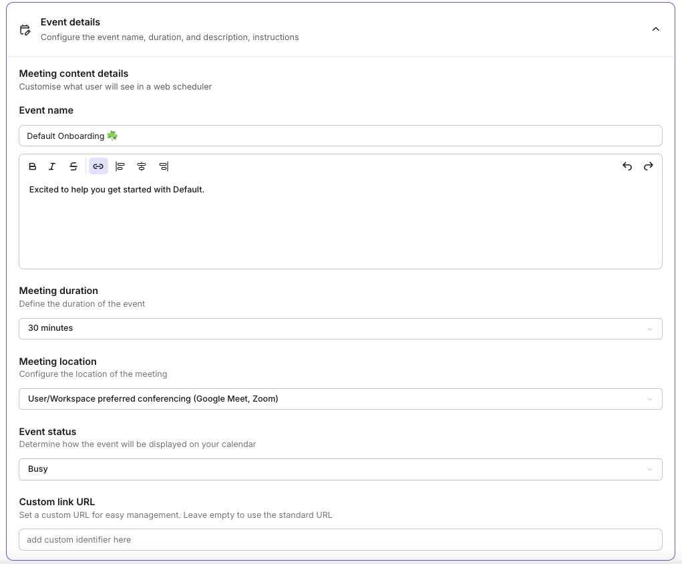
Task: Click 'Configure the event name, duration' subtitle
Action: (170, 37)
